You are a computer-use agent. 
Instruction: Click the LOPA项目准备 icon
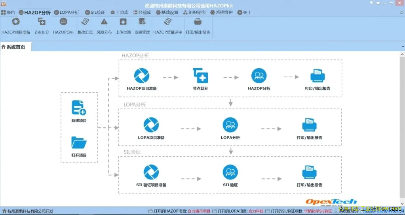[151, 125]
